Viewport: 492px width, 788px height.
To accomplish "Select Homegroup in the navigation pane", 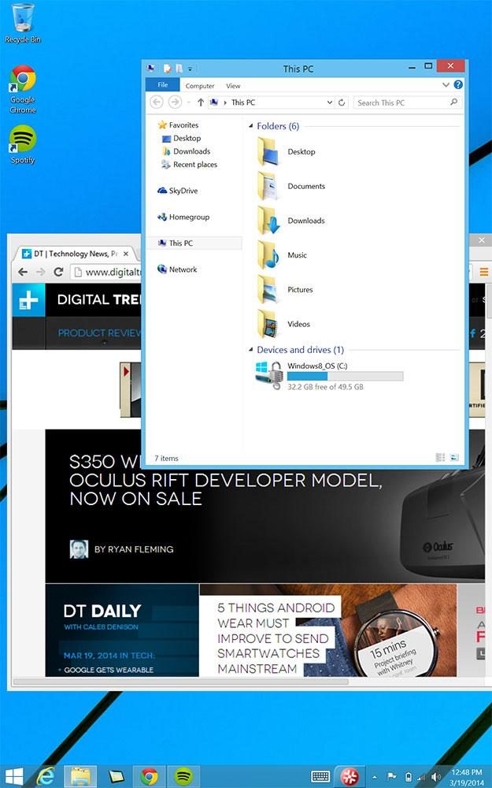I will pos(183,217).
